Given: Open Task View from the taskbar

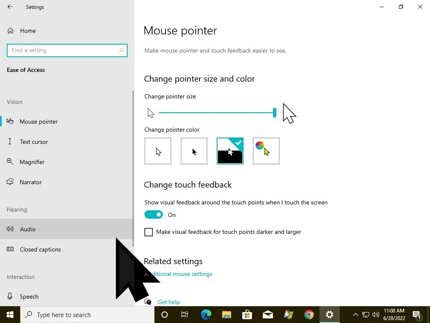Looking at the screenshot, I should pos(185,315).
